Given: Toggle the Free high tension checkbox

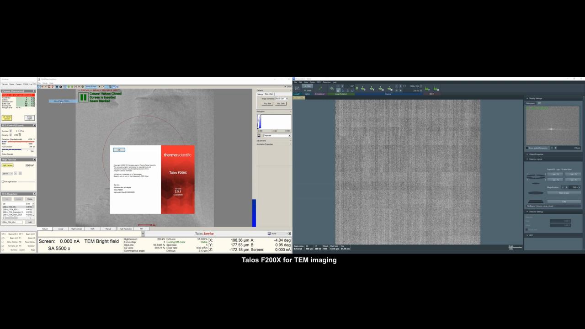Looking at the screenshot, I should [3, 182].
